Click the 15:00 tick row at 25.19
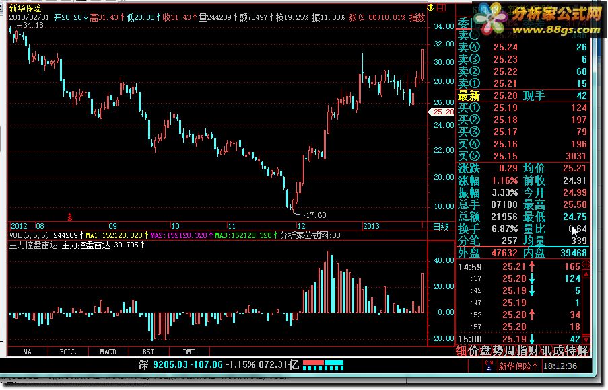The image size is (608, 390). point(519,340)
